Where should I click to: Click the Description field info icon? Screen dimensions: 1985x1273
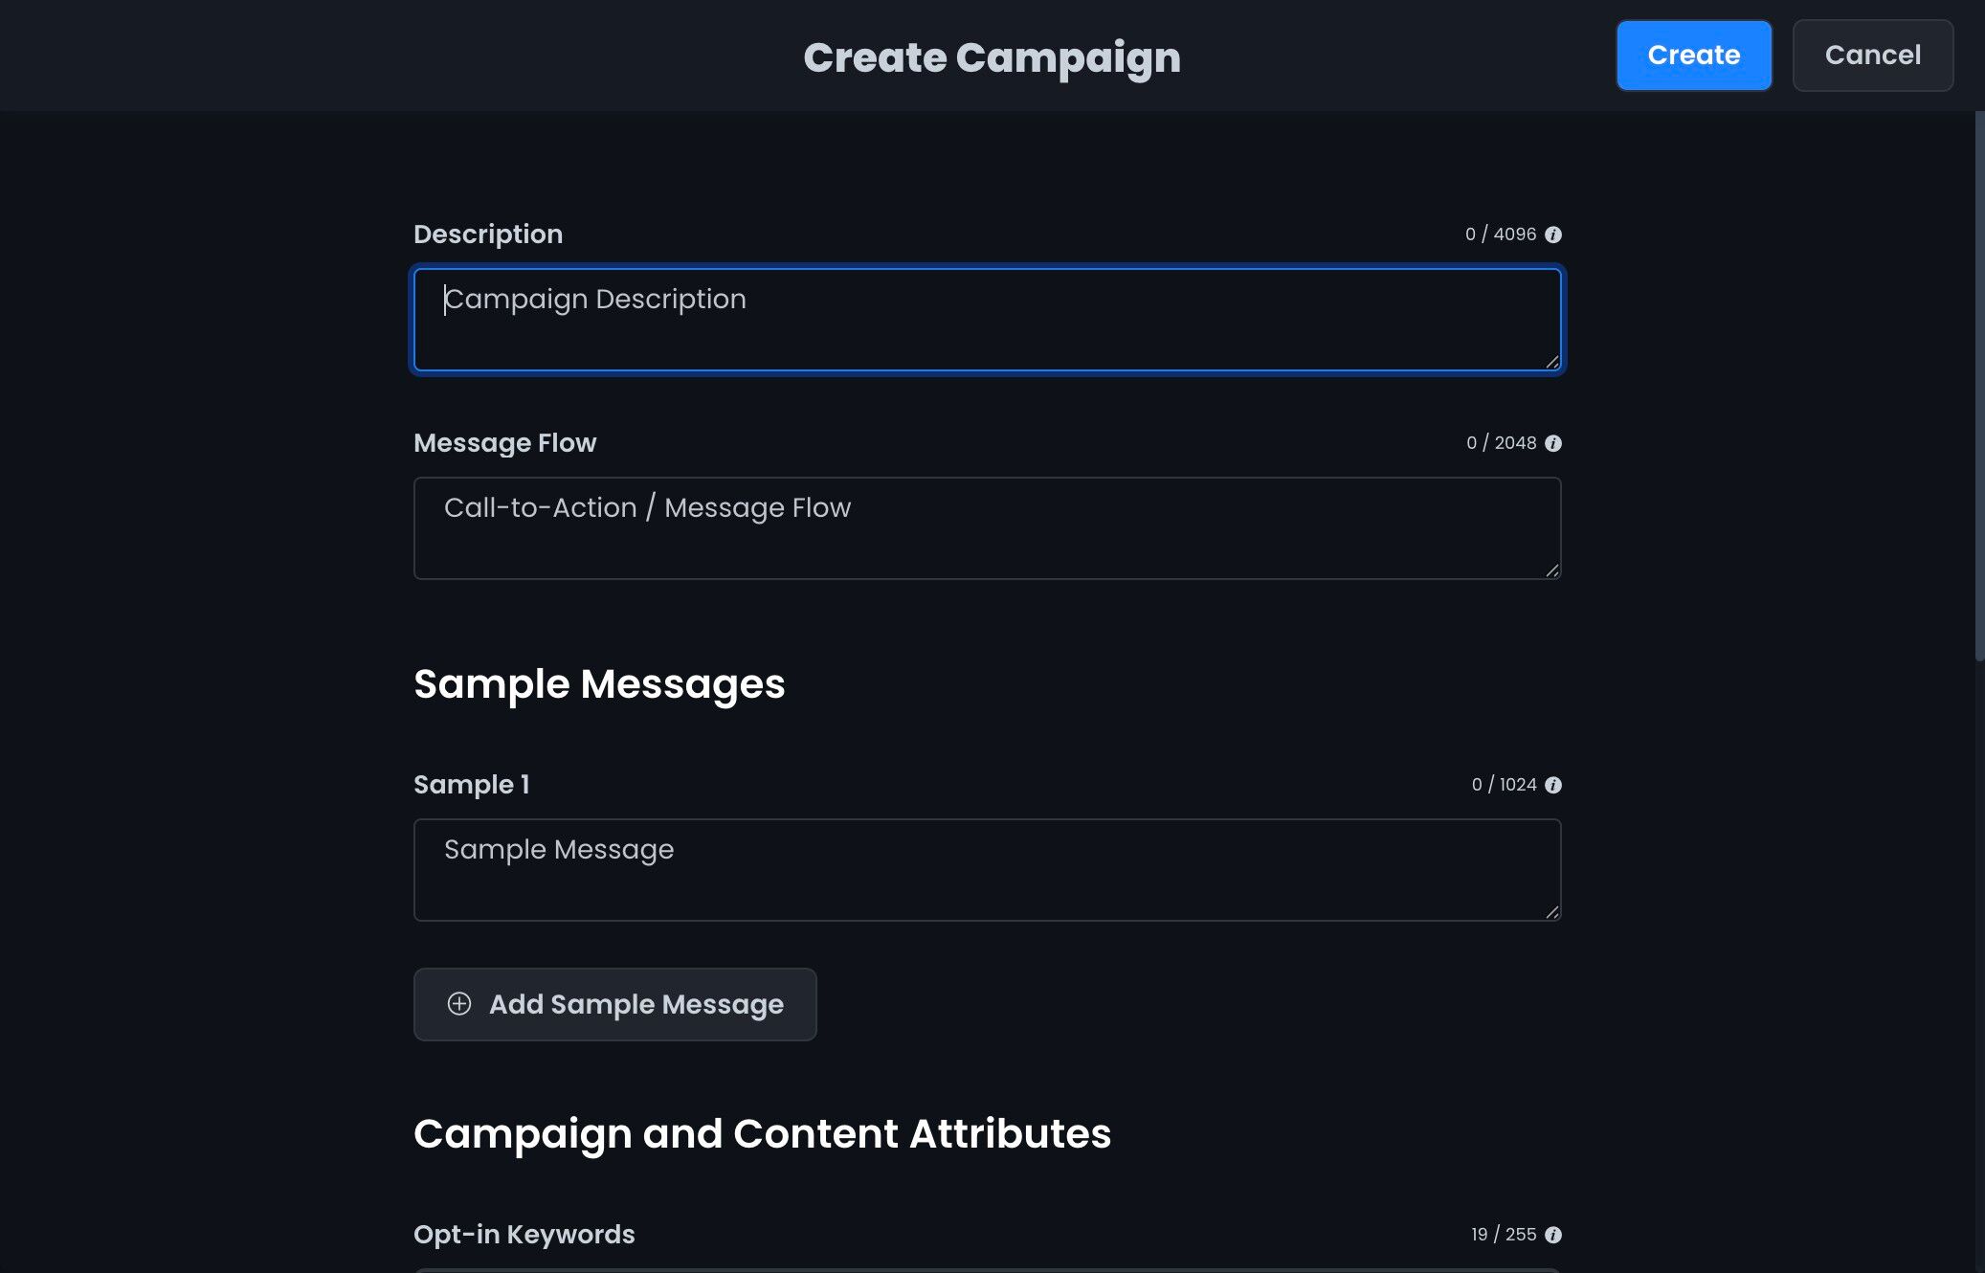pos(1553,234)
